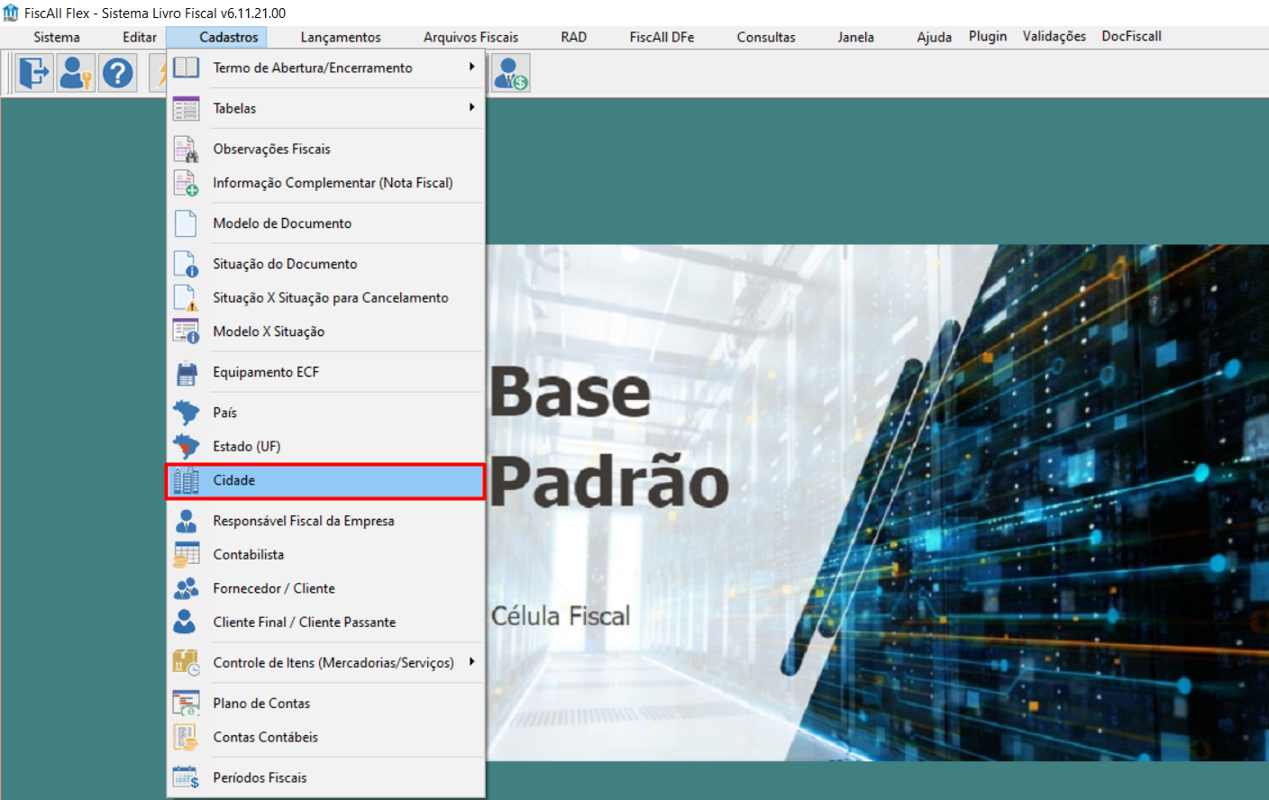Screen dimensions: 1269x800
Task: Click the Observações Fiscais document icon
Action: click(186, 149)
